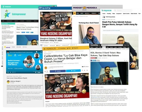This screenshot has width=142, height=112.
Task: Open the Pasar dropdown on Investing.com
Action: (x=92, y=47)
